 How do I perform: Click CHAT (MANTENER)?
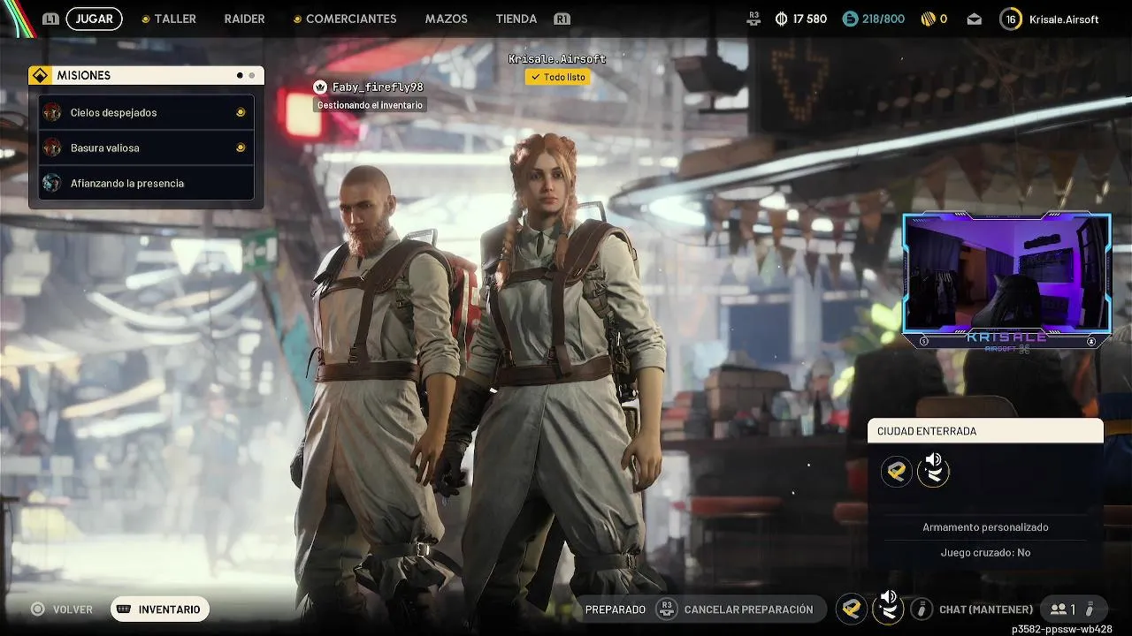click(986, 609)
